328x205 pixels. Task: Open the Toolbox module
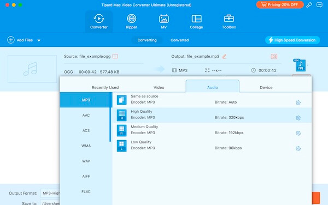tap(229, 21)
